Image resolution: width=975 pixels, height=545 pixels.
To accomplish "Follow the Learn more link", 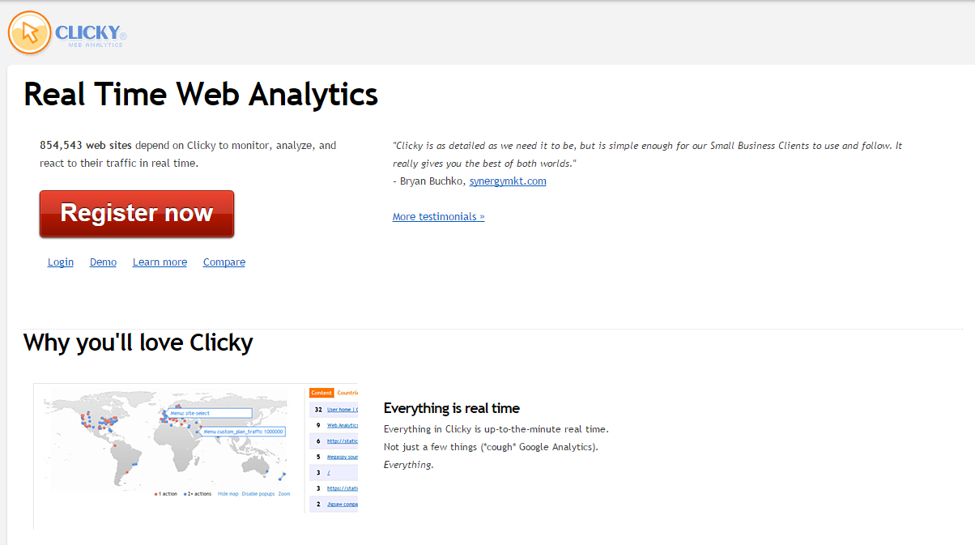I will [x=160, y=262].
